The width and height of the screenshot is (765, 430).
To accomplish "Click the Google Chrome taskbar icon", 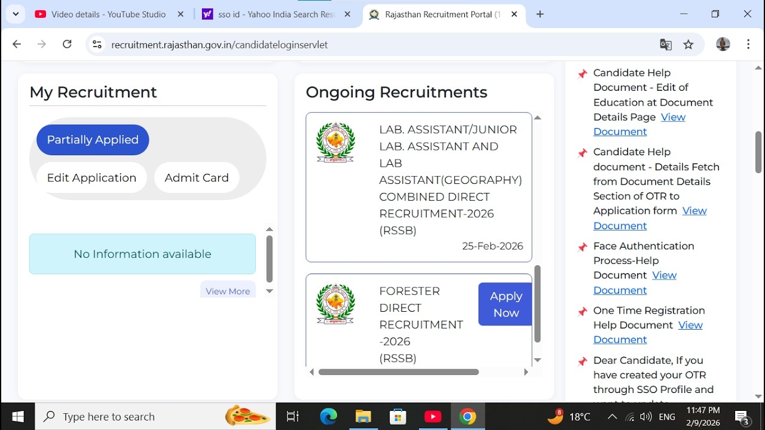I will pyautogui.click(x=467, y=416).
